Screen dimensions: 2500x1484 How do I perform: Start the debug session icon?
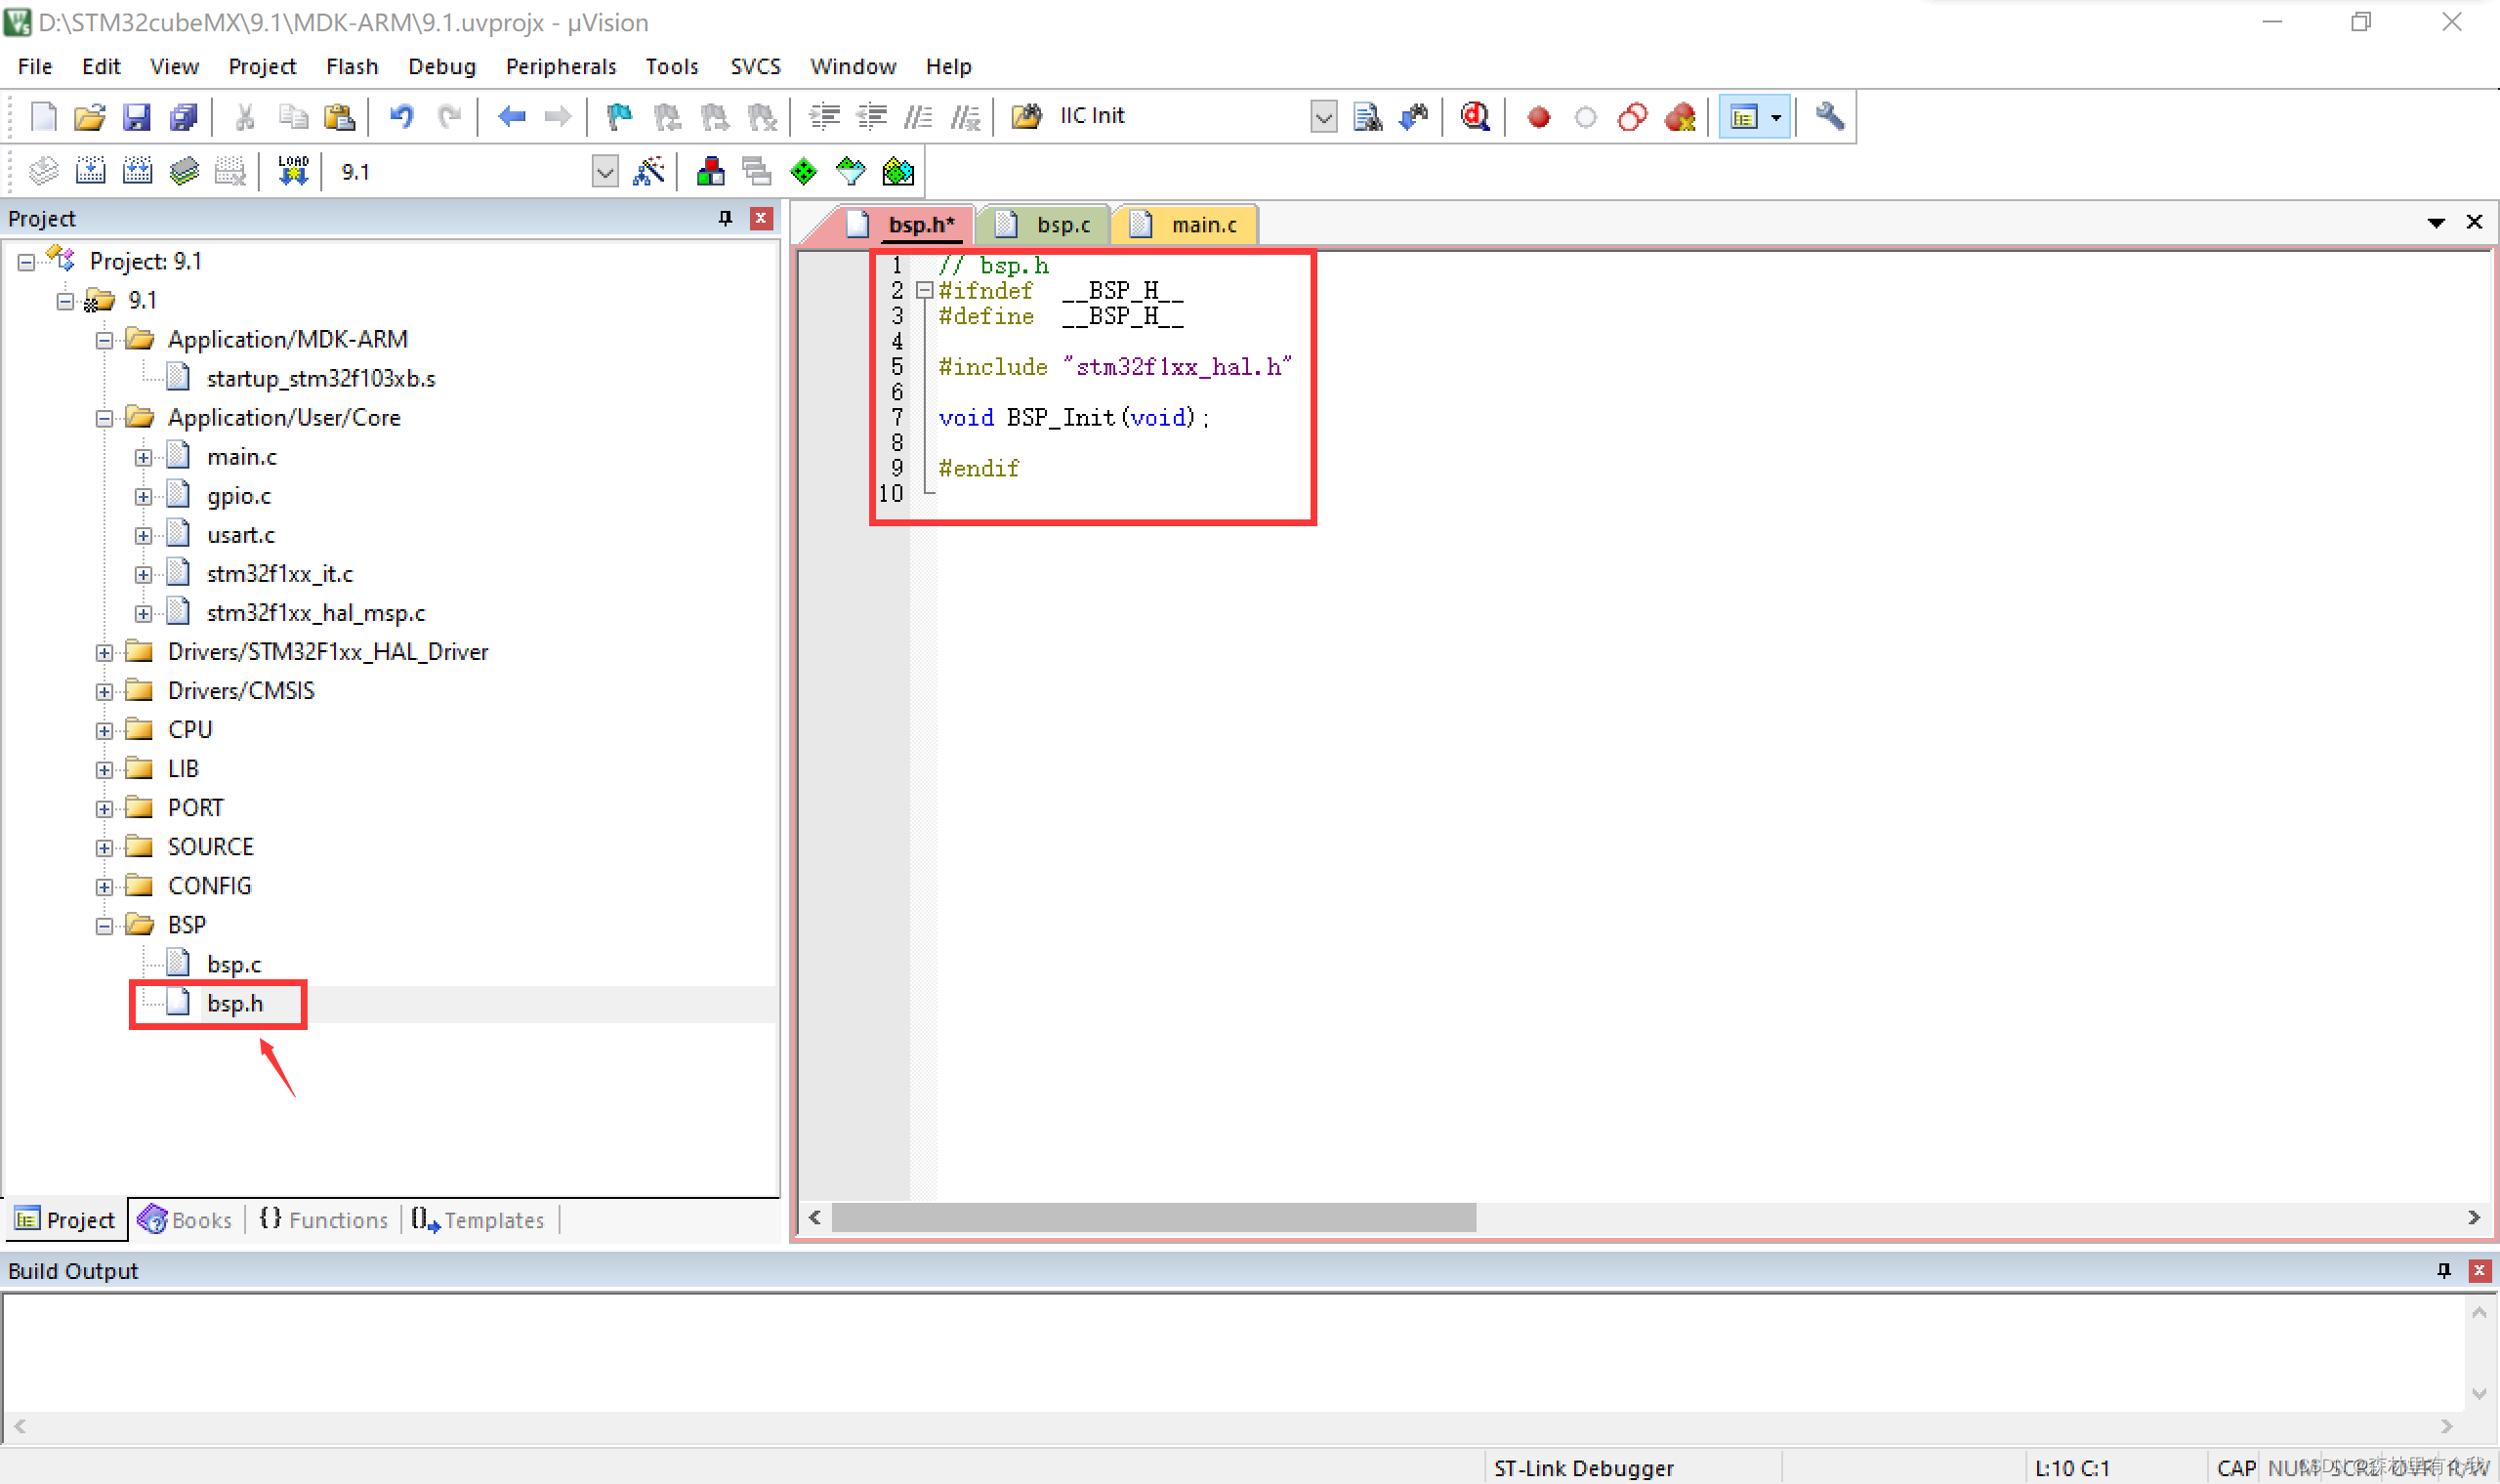coord(1475,117)
